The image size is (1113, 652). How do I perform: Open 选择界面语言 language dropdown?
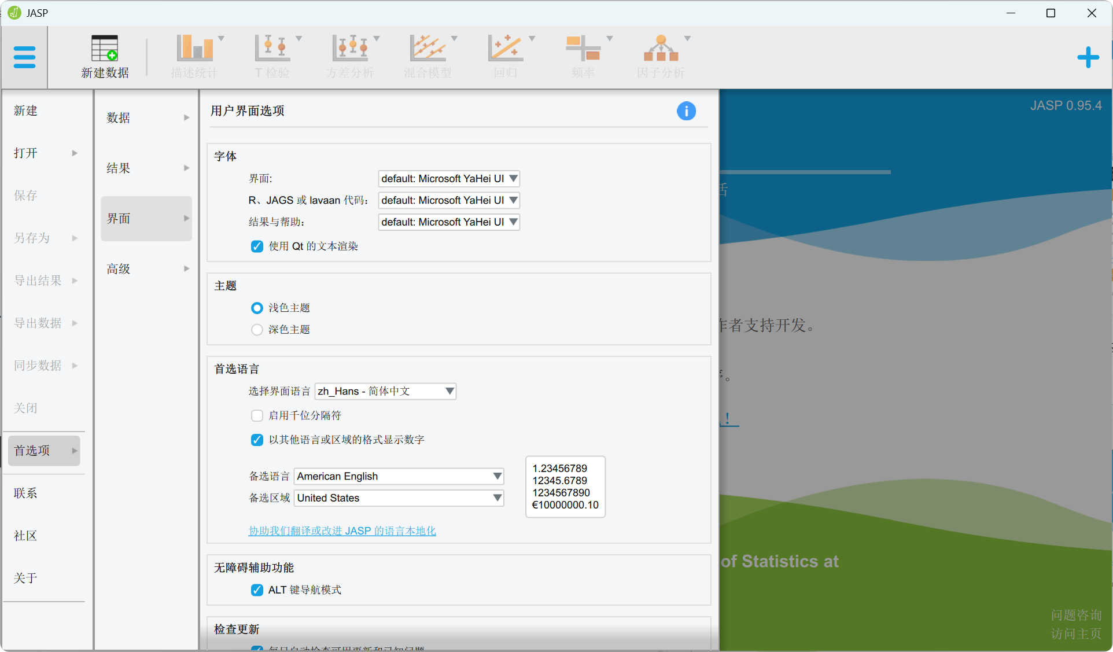385,392
